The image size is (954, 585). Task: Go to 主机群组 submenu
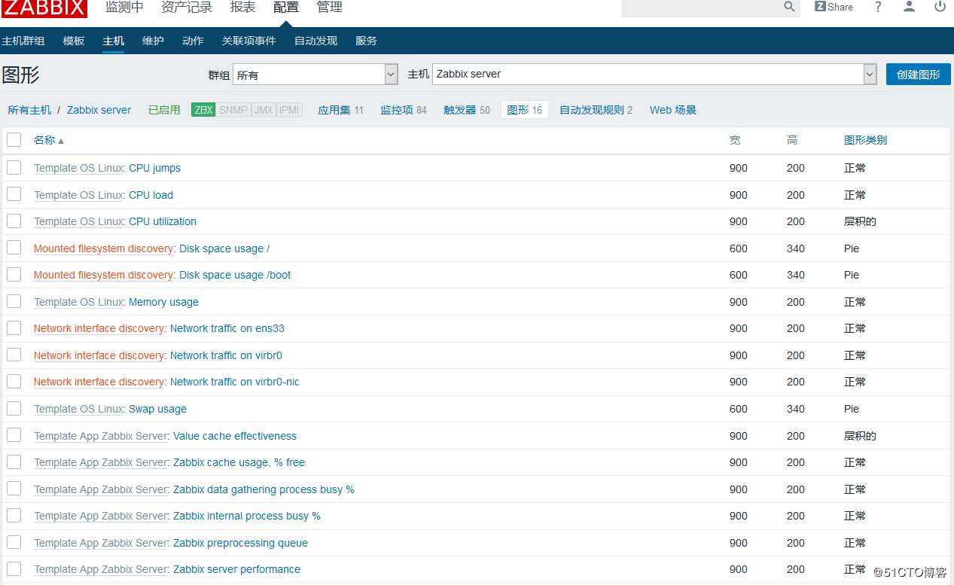(x=23, y=41)
